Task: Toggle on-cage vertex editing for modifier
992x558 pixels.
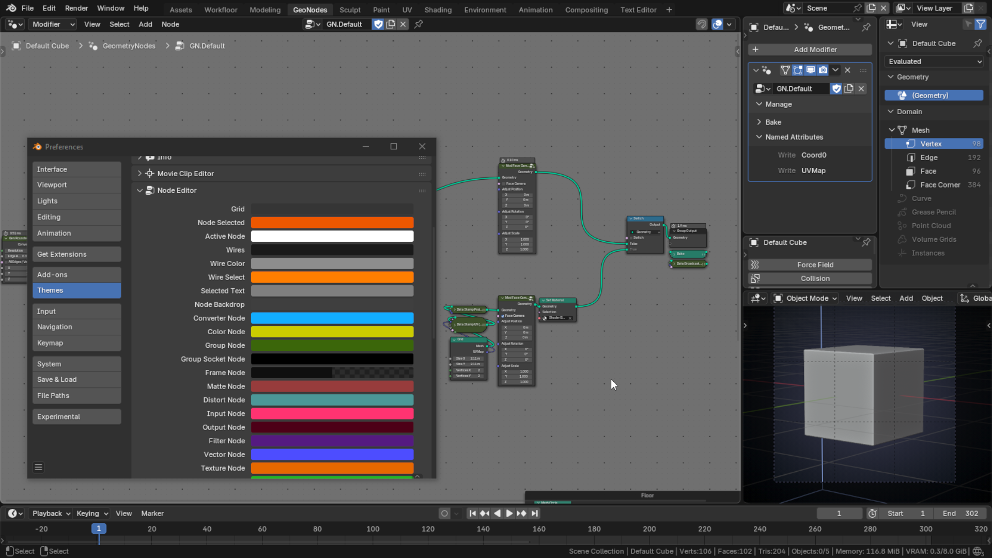Action: (x=785, y=70)
